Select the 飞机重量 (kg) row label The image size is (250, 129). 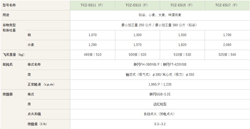14,55
